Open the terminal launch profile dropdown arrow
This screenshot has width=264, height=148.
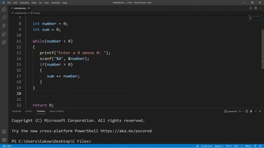(243, 111)
